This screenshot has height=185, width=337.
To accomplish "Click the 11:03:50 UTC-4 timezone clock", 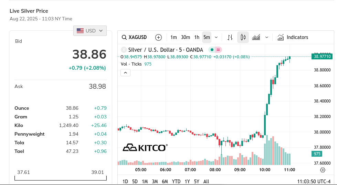I will (314, 182).
